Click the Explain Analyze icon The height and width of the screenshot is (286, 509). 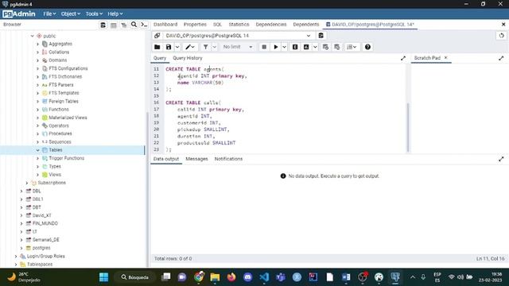tap(306, 47)
